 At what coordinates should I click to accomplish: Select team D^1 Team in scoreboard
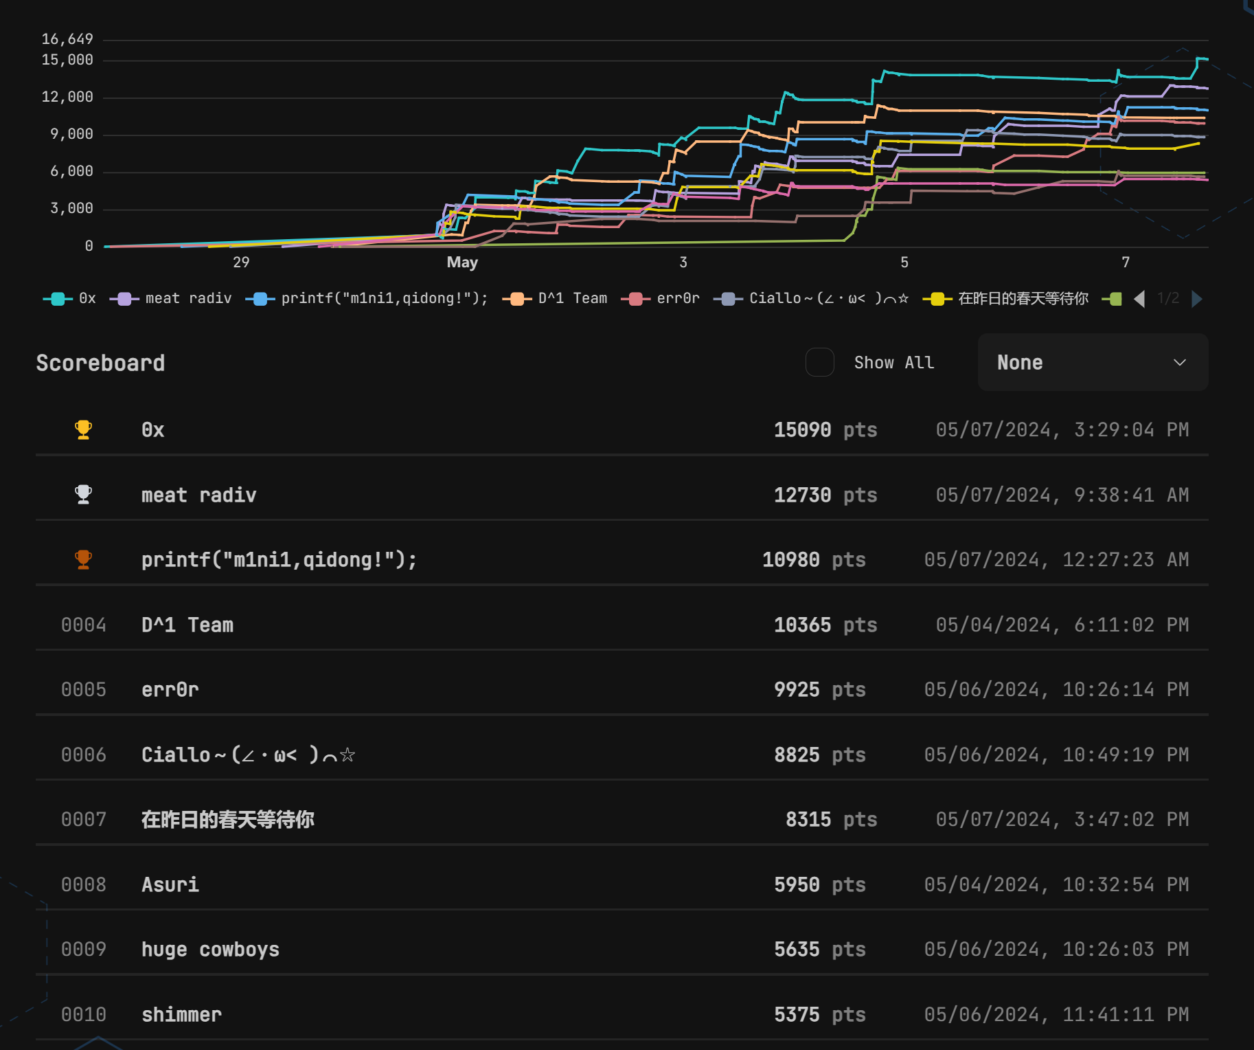click(x=187, y=625)
